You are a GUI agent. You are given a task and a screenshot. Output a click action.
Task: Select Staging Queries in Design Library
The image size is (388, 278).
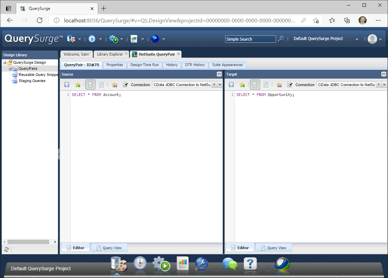32,81
